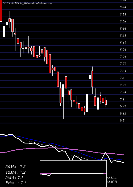Viewport: 133px width, 187px height.
Task: Click the last red candle on the right
Action: click(x=106, y=102)
